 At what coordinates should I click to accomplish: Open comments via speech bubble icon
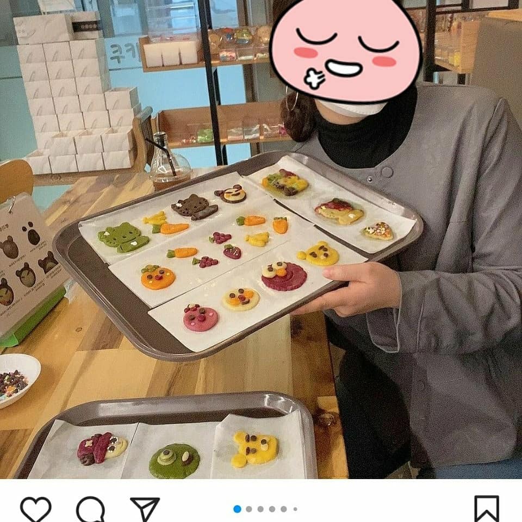coord(91,509)
